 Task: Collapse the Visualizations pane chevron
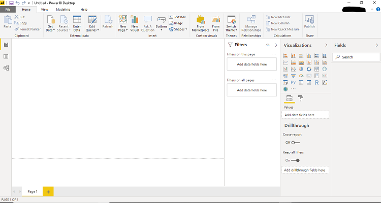(x=326, y=45)
